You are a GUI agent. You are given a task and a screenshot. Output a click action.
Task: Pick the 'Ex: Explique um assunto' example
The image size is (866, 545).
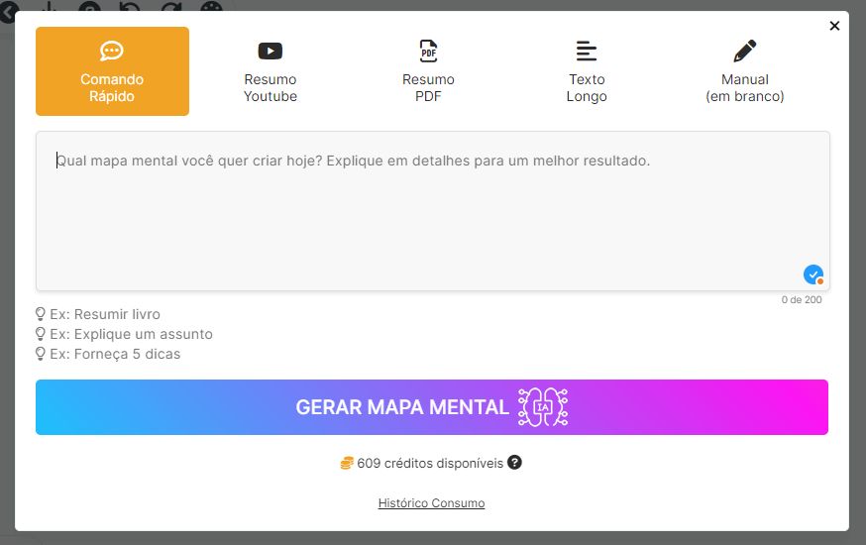[124, 334]
